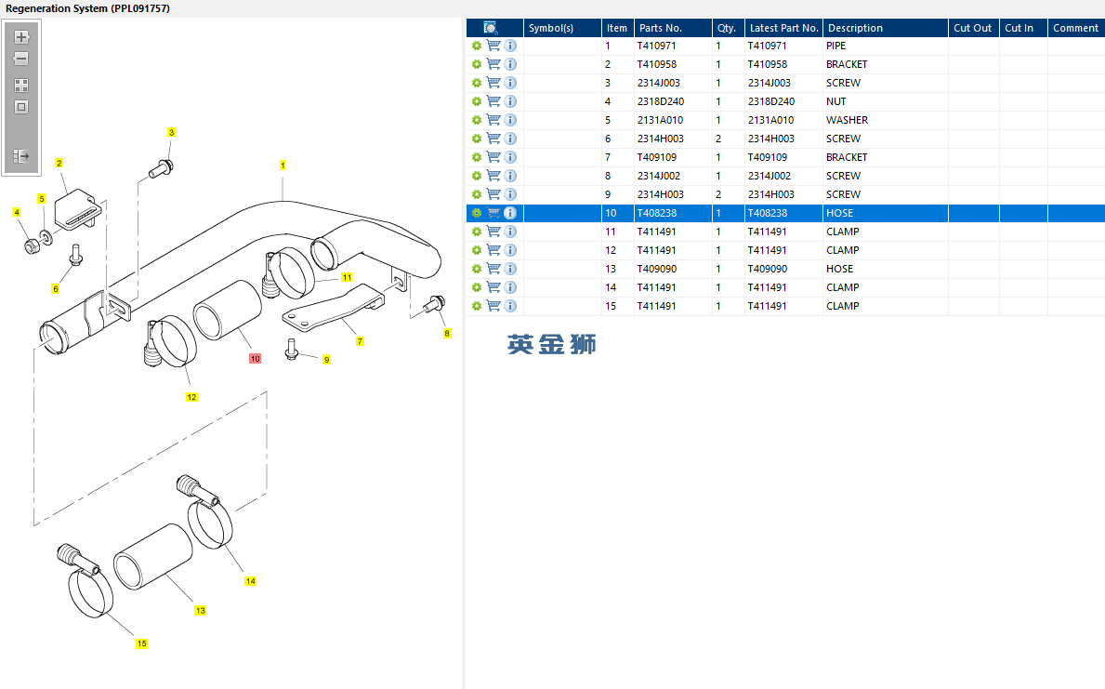Open info for item 15 CLAMP row
1105x689 pixels.
[x=510, y=306]
